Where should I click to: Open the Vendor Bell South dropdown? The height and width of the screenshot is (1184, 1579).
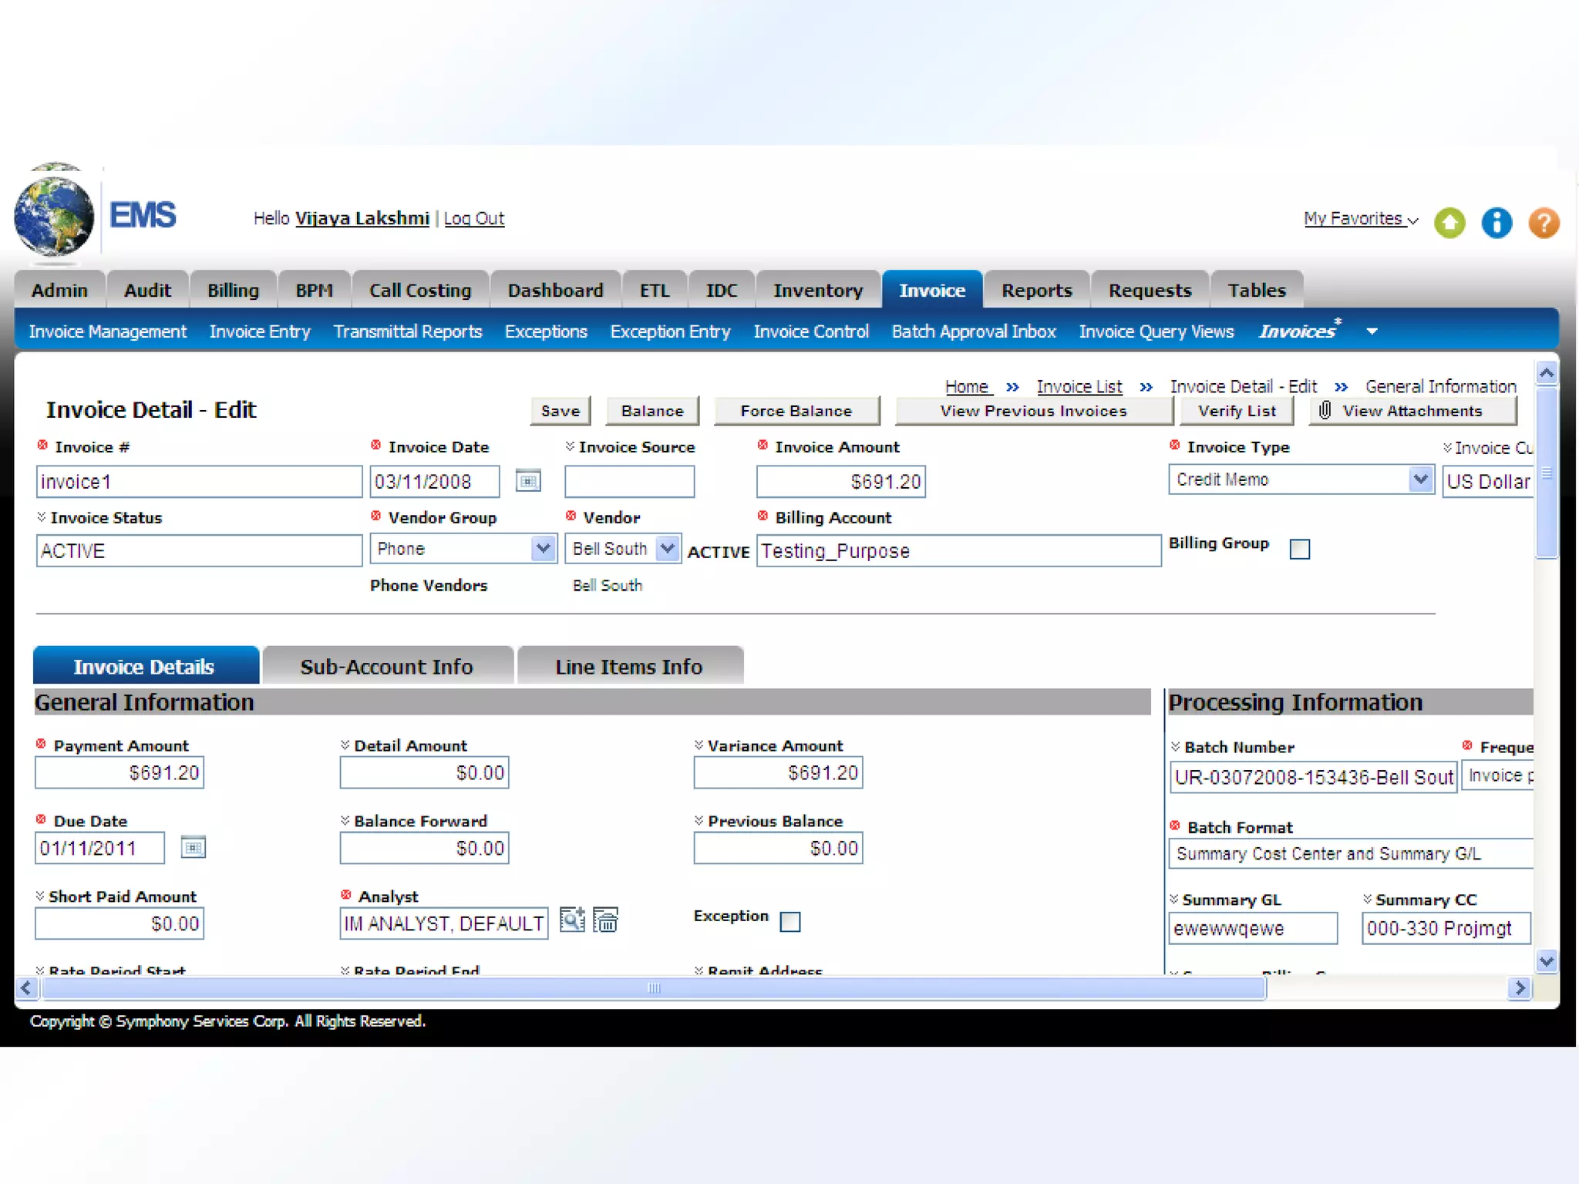click(x=668, y=549)
